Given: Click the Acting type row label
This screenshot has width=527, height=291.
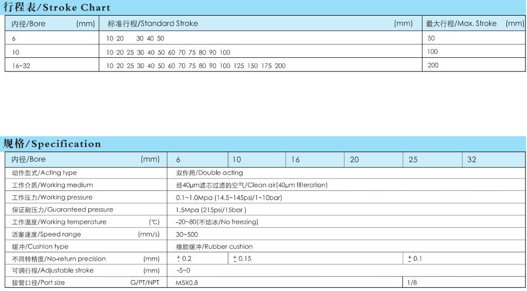Looking at the screenshot, I should [x=44, y=173].
